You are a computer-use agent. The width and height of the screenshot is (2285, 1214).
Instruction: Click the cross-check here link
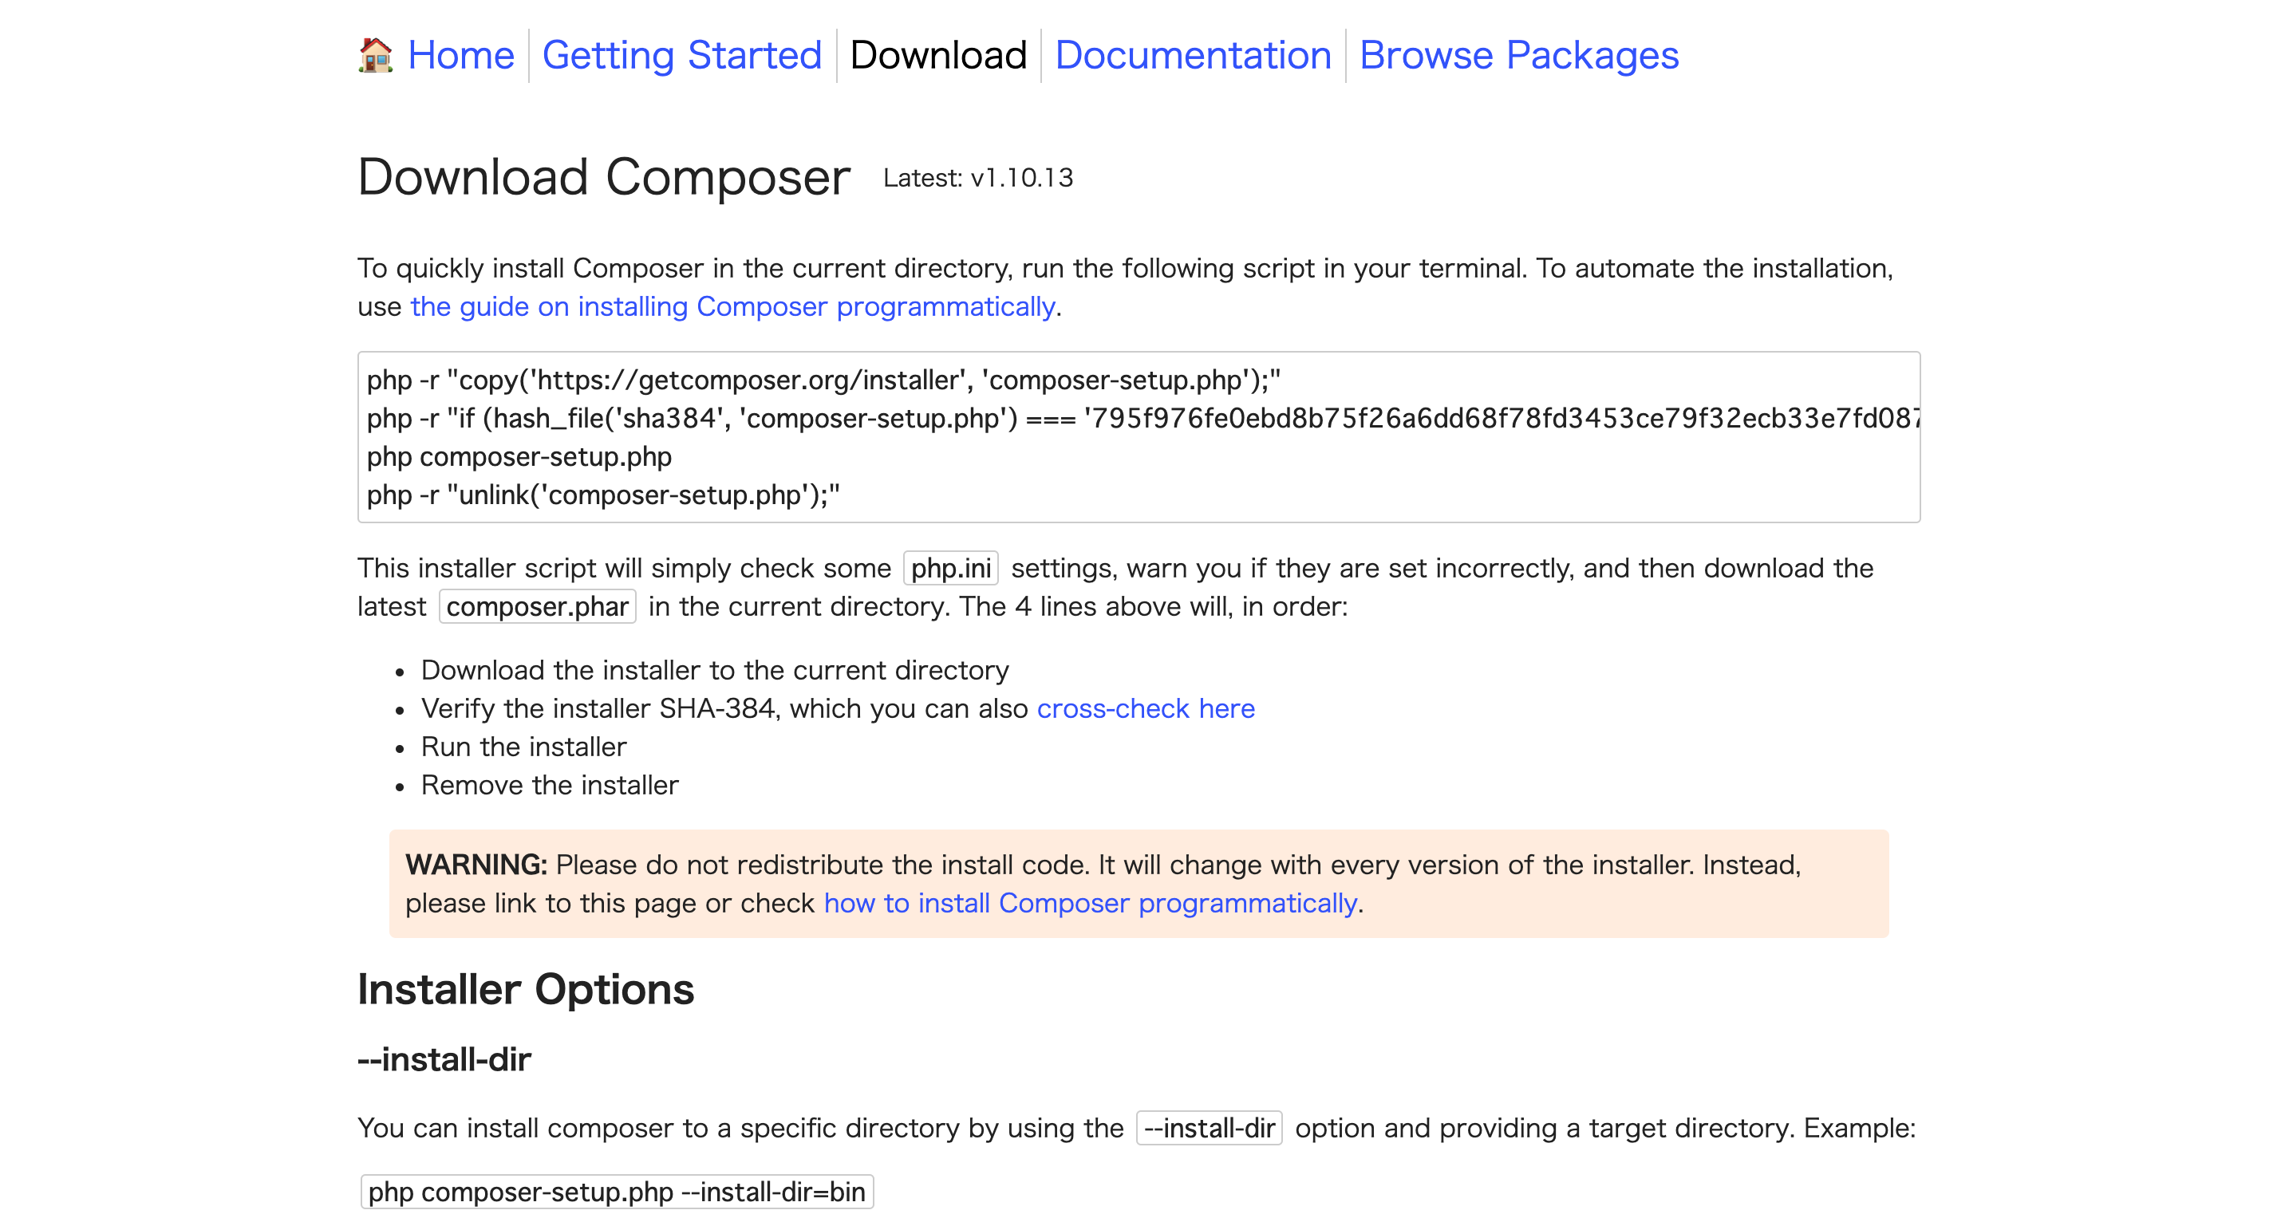tap(1145, 708)
